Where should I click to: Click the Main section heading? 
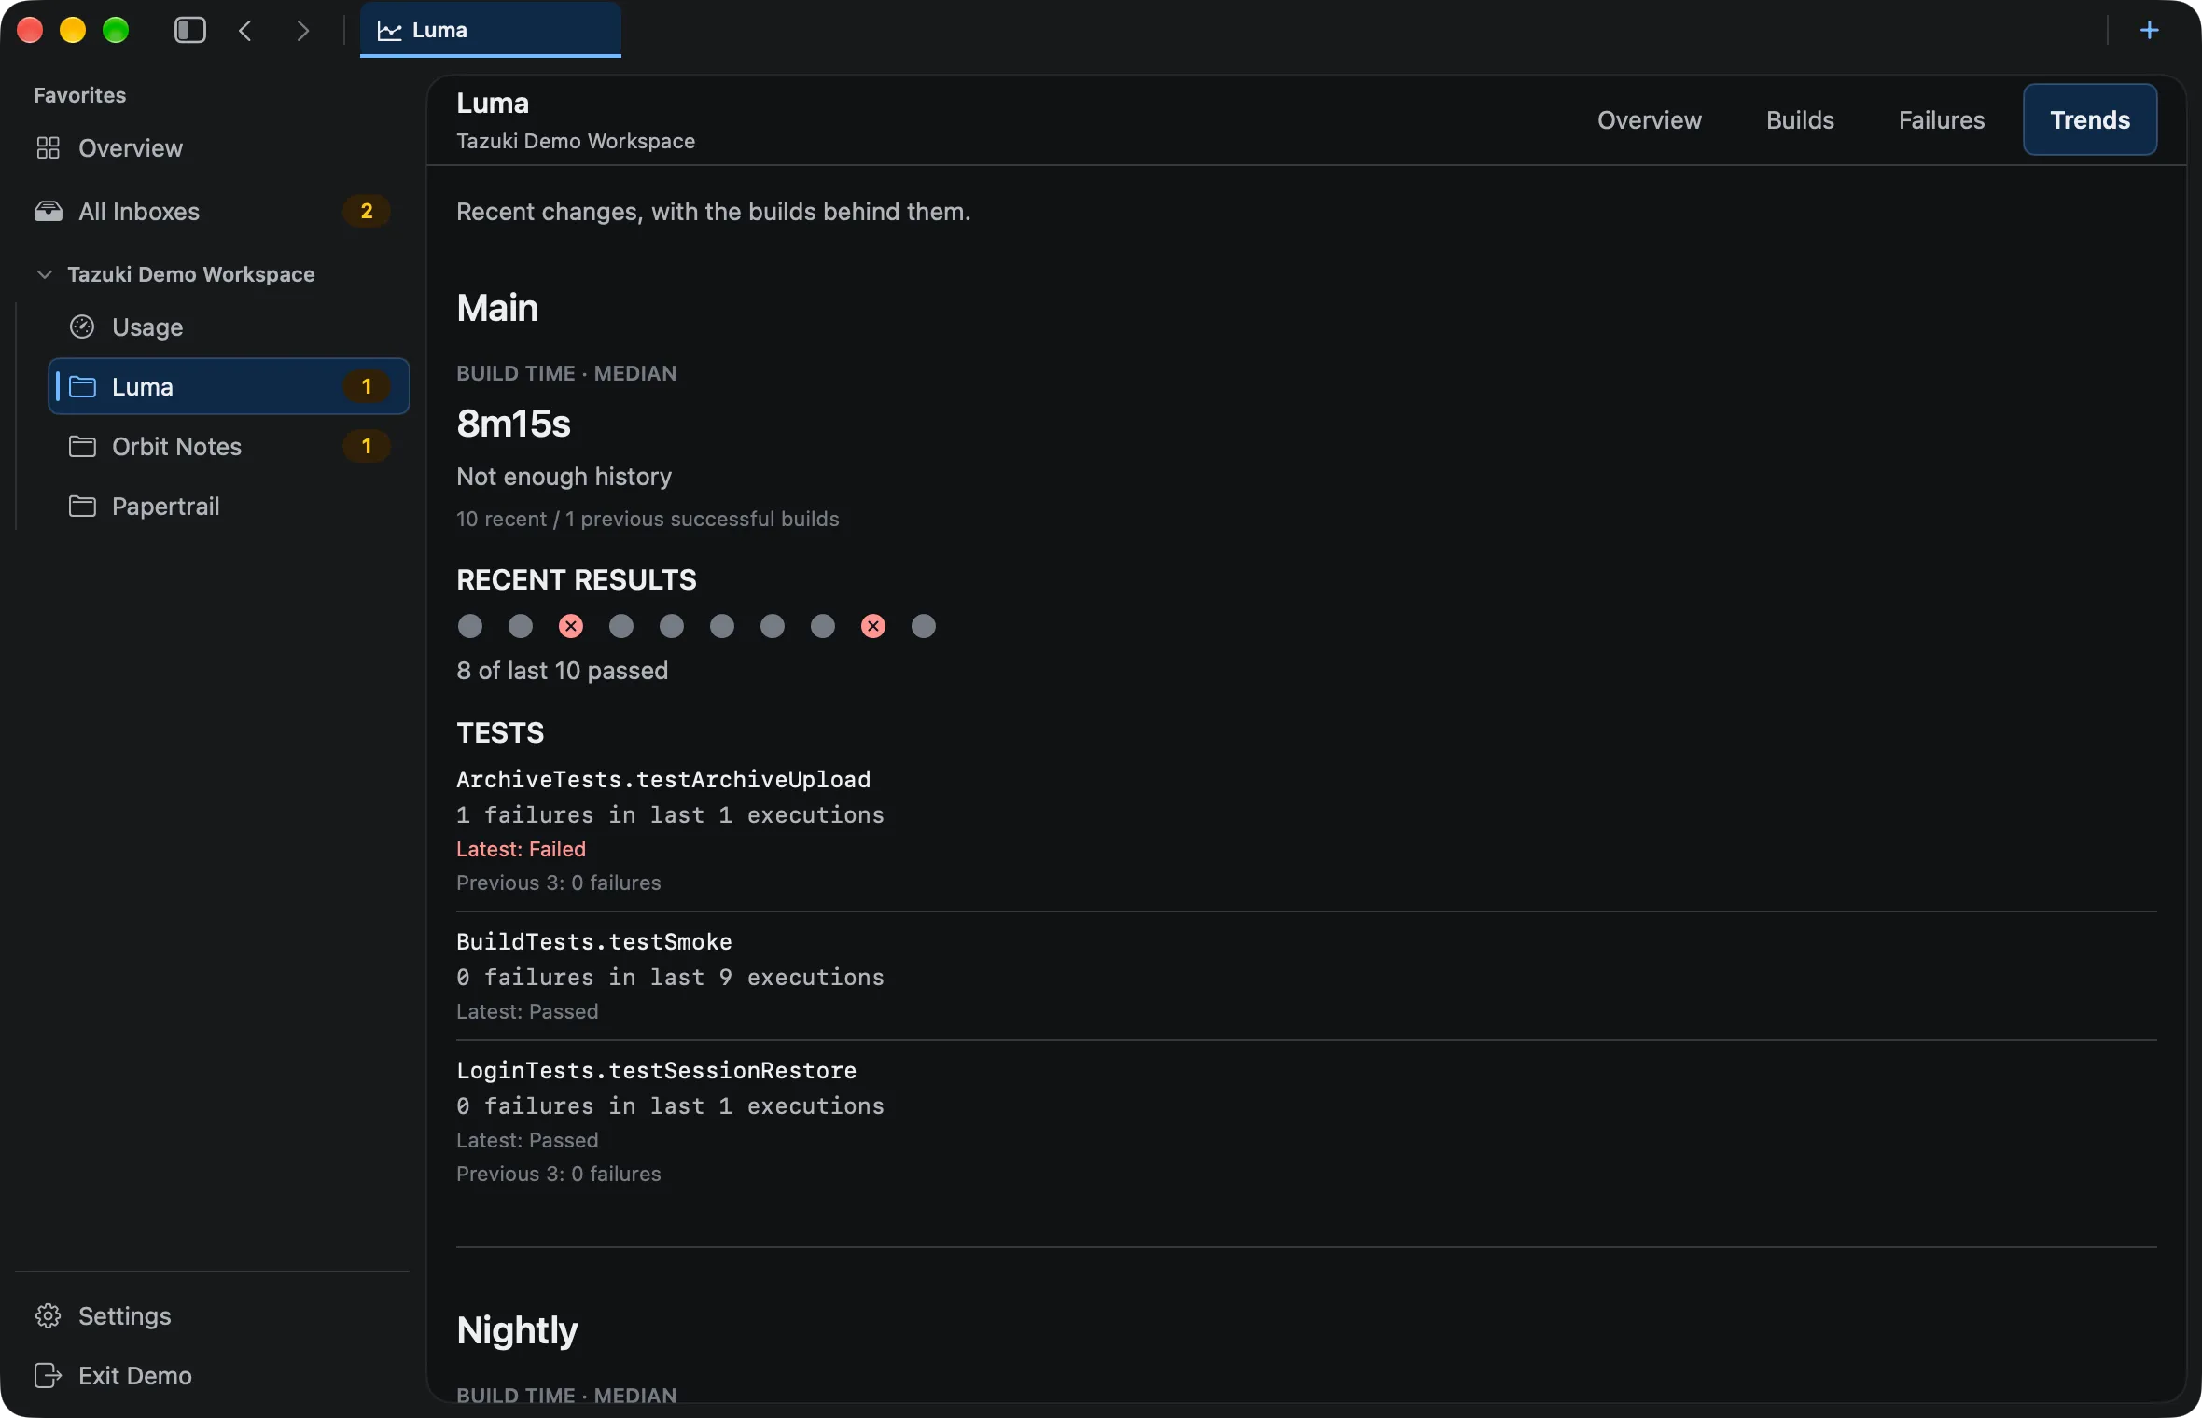click(497, 308)
